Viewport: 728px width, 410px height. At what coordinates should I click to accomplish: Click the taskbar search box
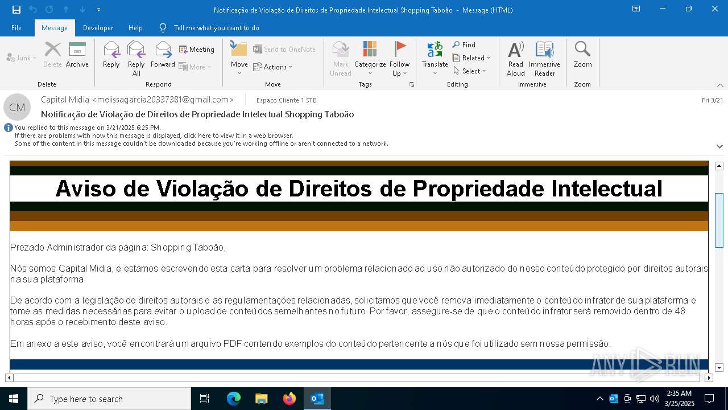click(109, 399)
